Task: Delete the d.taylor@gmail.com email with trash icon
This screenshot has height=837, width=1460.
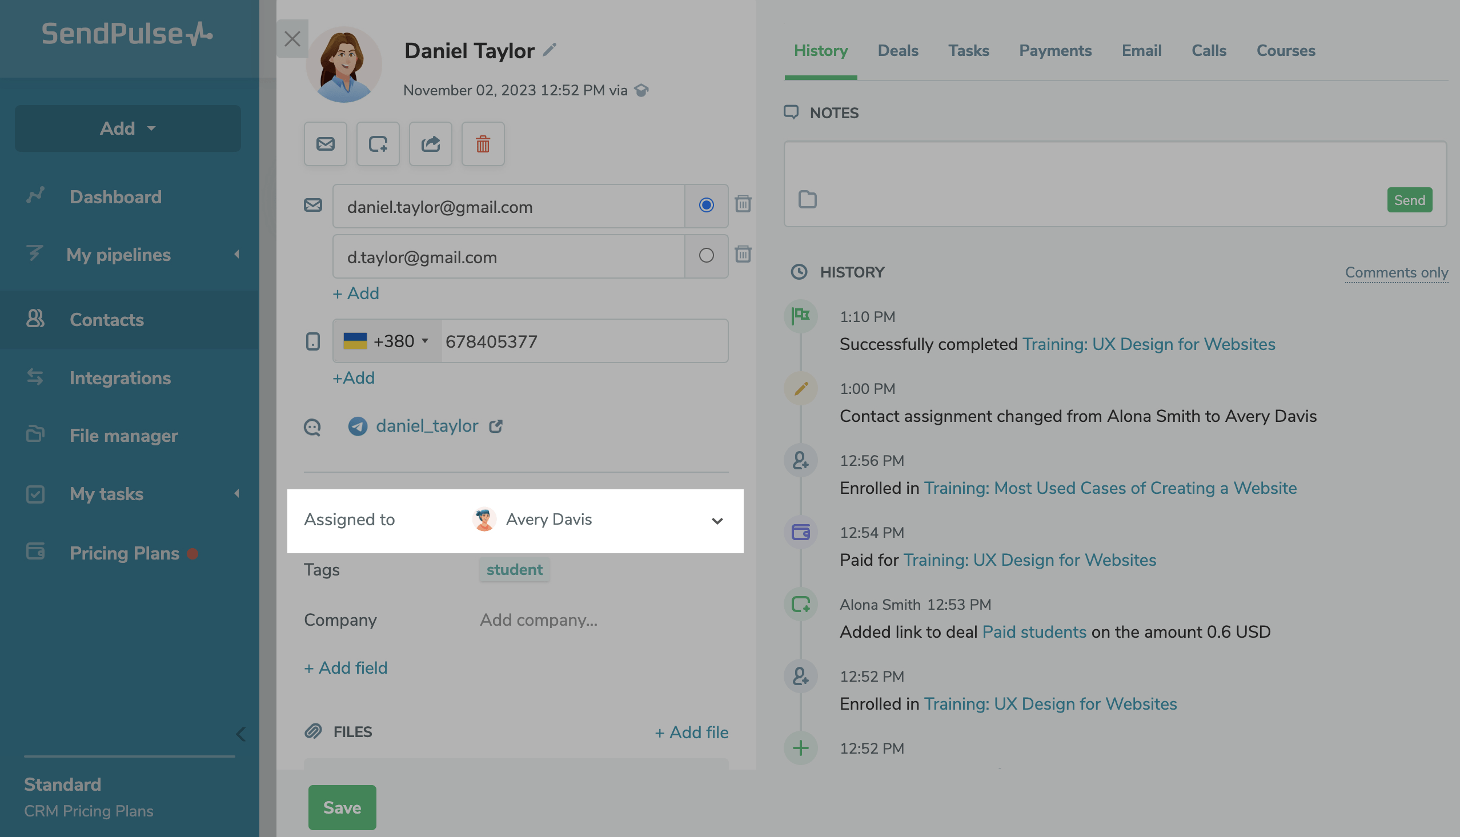Action: coord(743,254)
